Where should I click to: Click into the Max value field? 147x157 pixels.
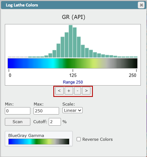tap(46, 111)
